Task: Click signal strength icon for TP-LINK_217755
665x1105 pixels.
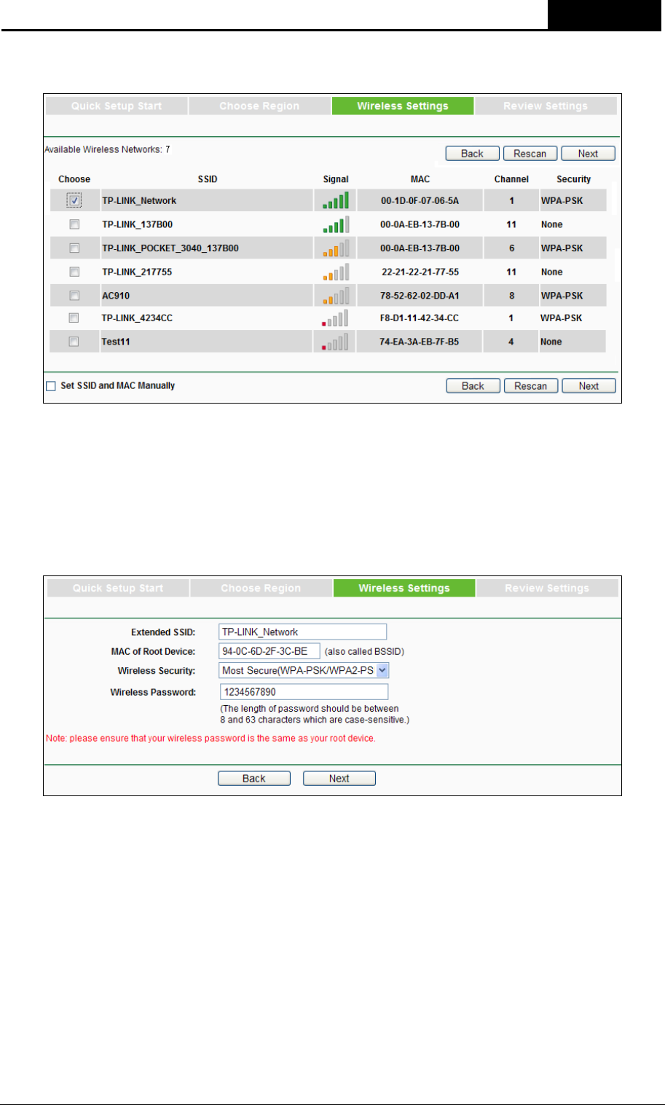Action: point(335,272)
